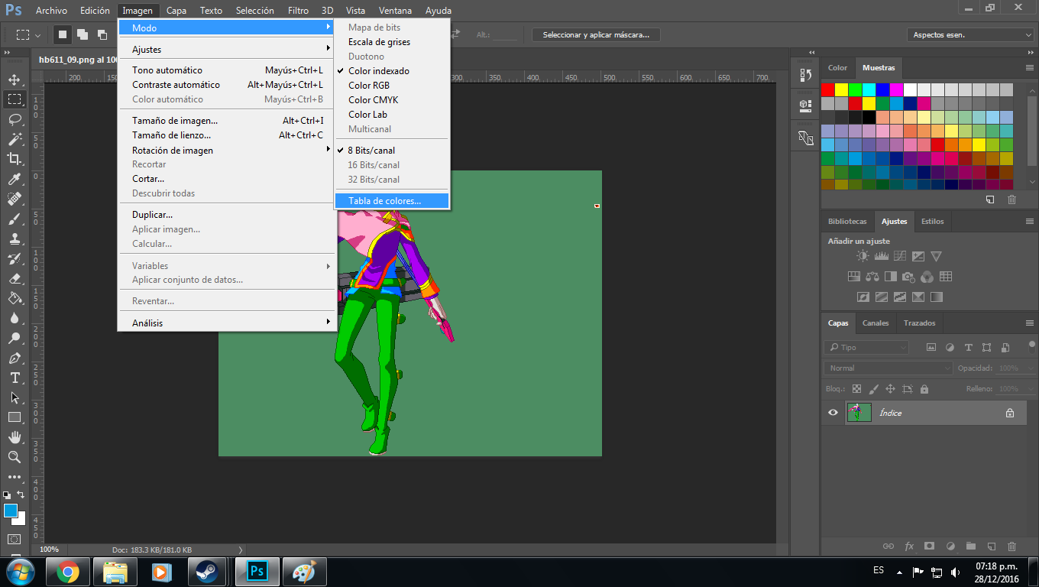This screenshot has height=587, width=1039.
Task: Select the Horizontal Type tool
Action: click(15, 378)
